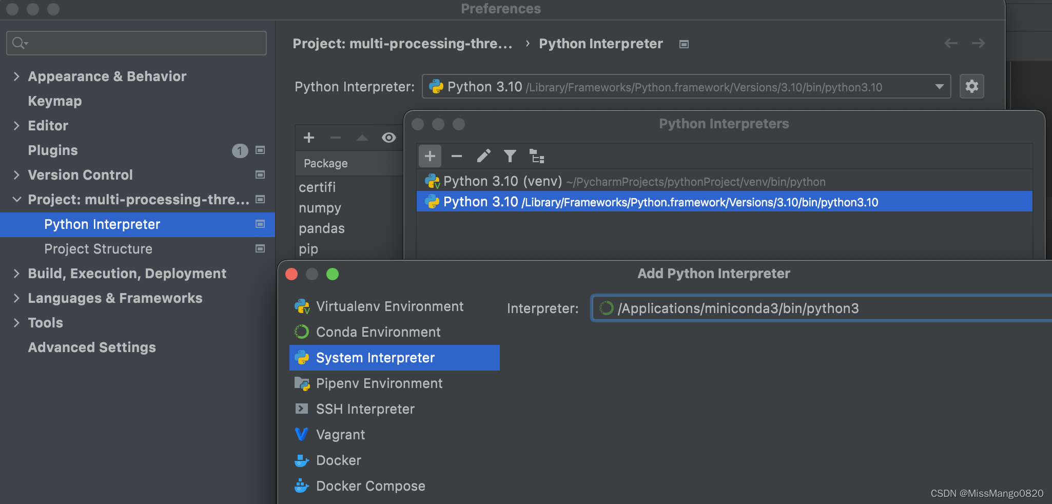Click the project settings icon on Plugins row

[260, 150]
